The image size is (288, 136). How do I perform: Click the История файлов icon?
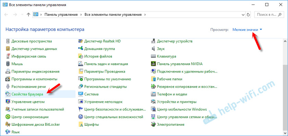[81, 56]
